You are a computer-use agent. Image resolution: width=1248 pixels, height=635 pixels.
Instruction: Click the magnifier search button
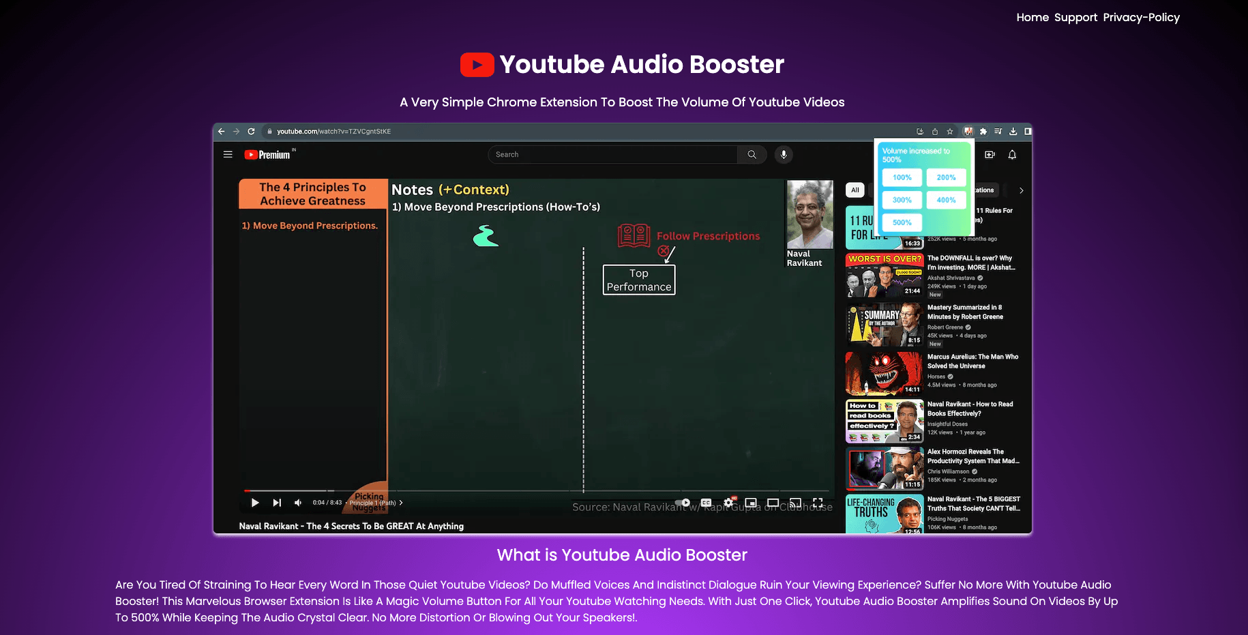click(x=752, y=155)
